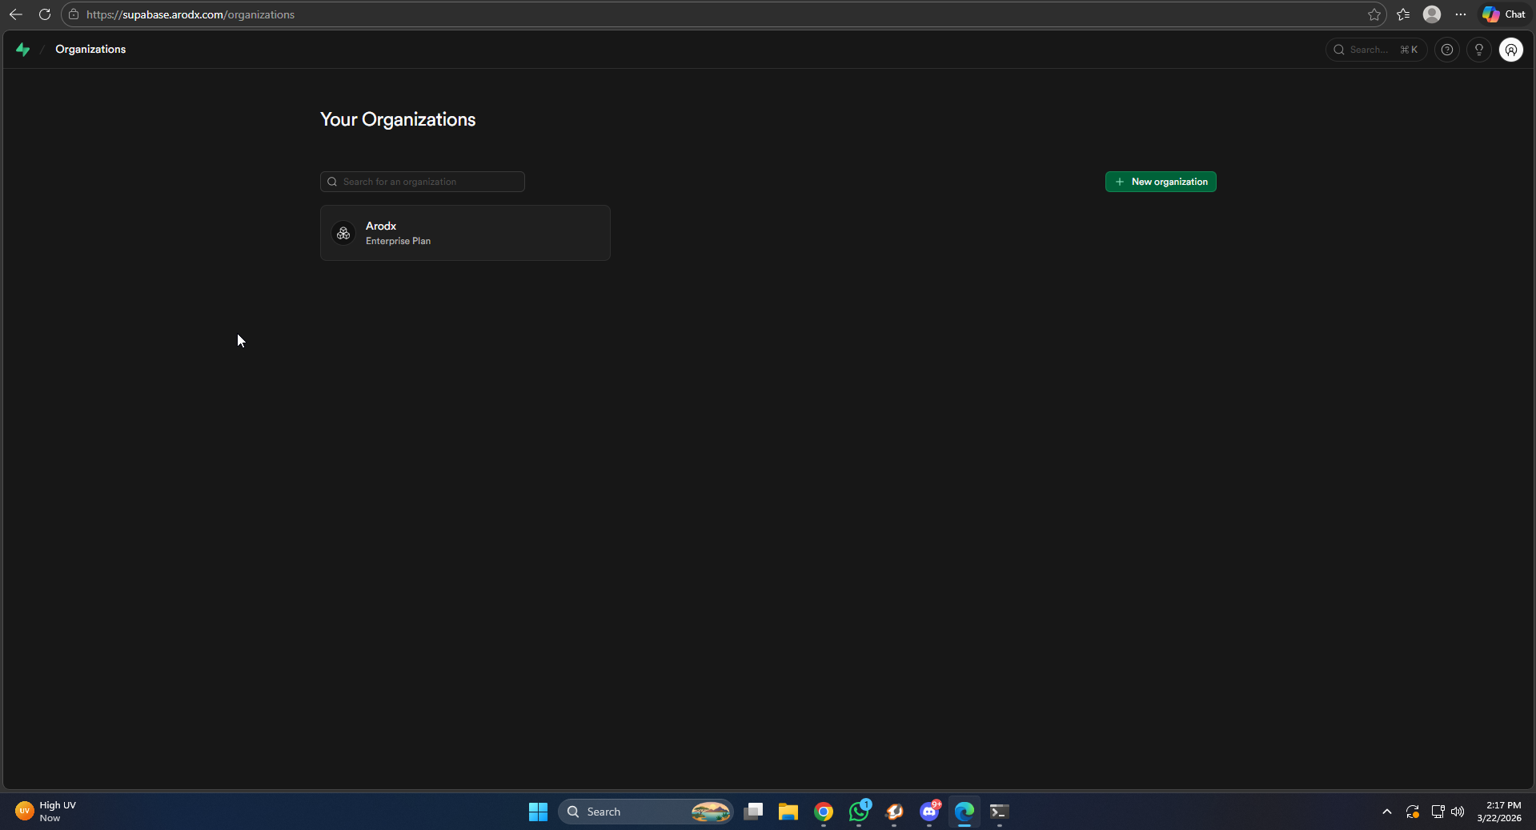Viewport: 1536px width, 830px height.
Task: Open the clock and date panel
Action: (1499, 812)
